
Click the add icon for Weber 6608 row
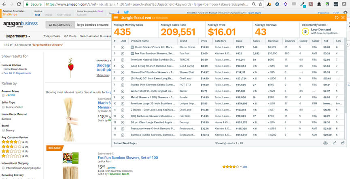[x=123, y=91]
